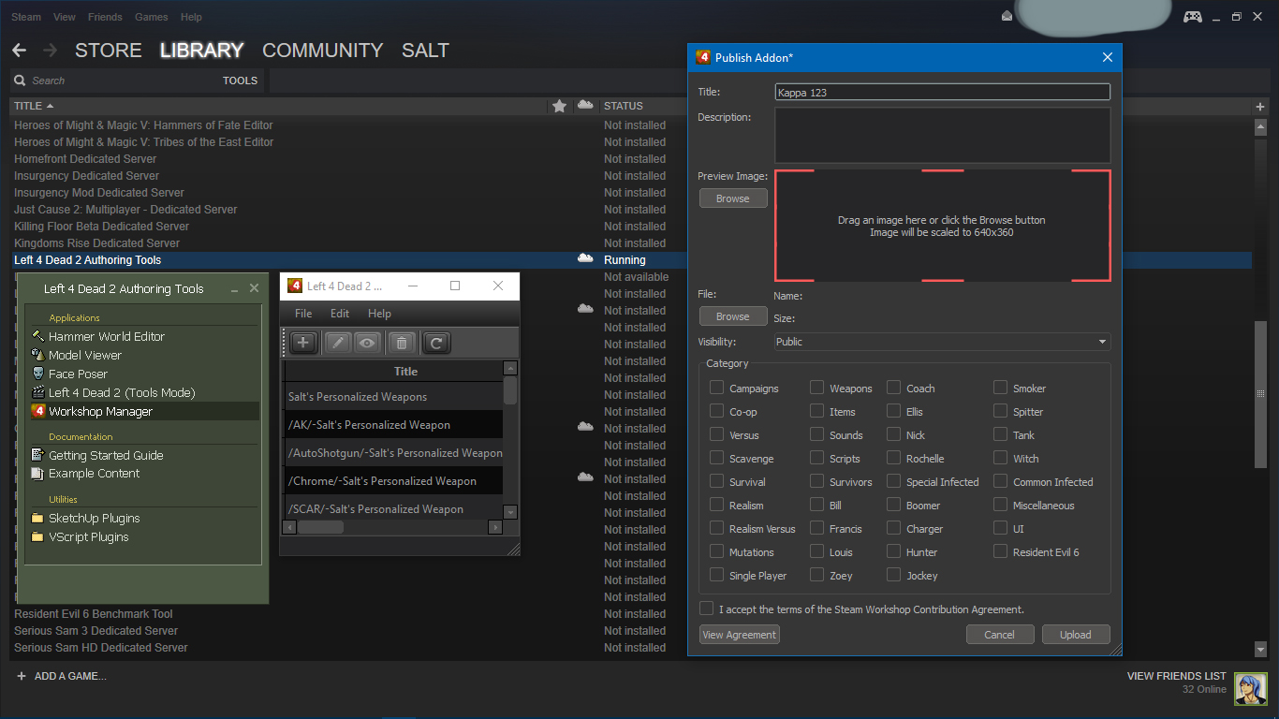Cancel the Publish Addon dialog
The width and height of the screenshot is (1279, 719).
(1000, 635)
